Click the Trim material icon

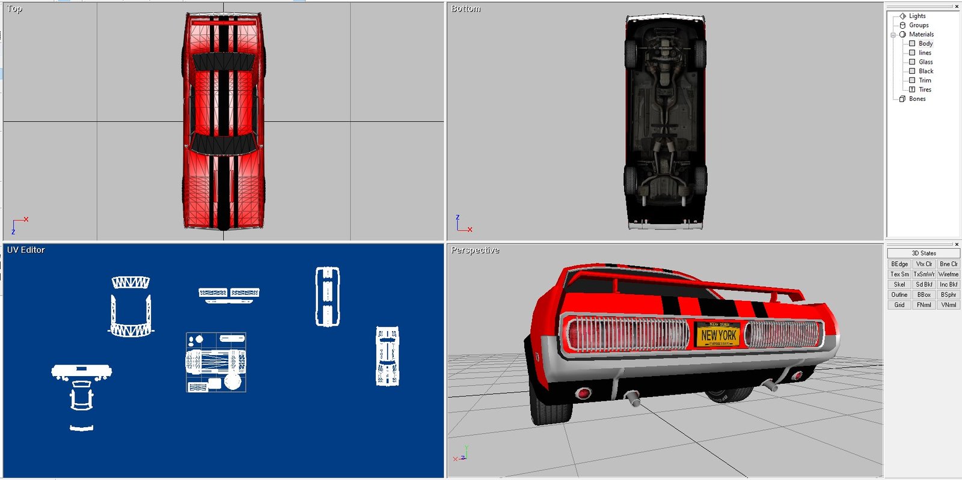[x=912, y=81]
